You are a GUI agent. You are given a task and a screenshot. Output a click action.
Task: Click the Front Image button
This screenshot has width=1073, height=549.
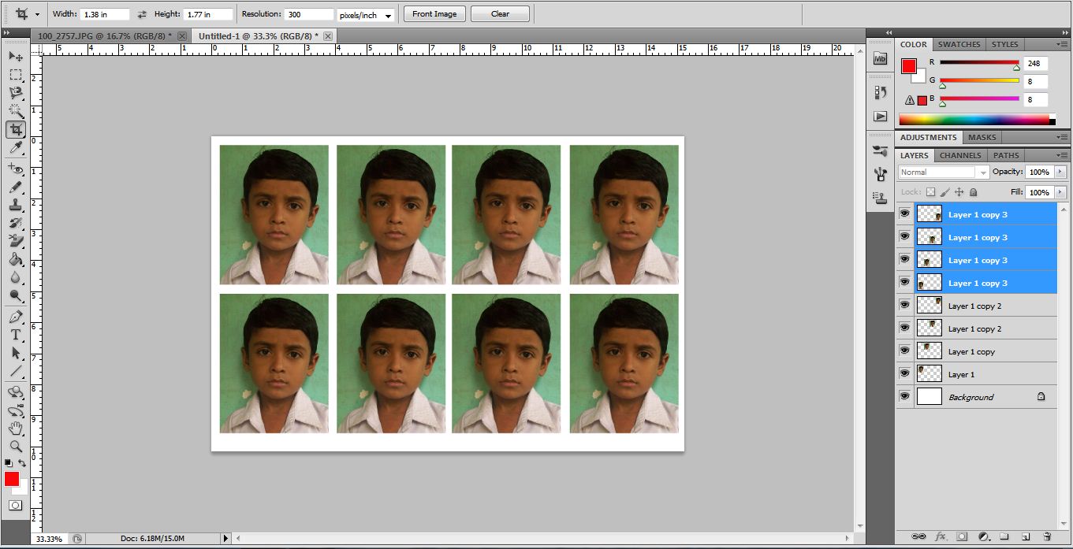(434, 14)
